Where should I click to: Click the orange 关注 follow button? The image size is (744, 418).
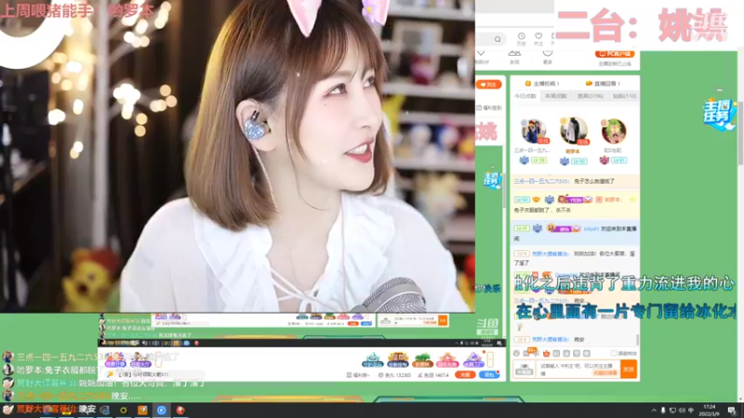click(488, 85)
